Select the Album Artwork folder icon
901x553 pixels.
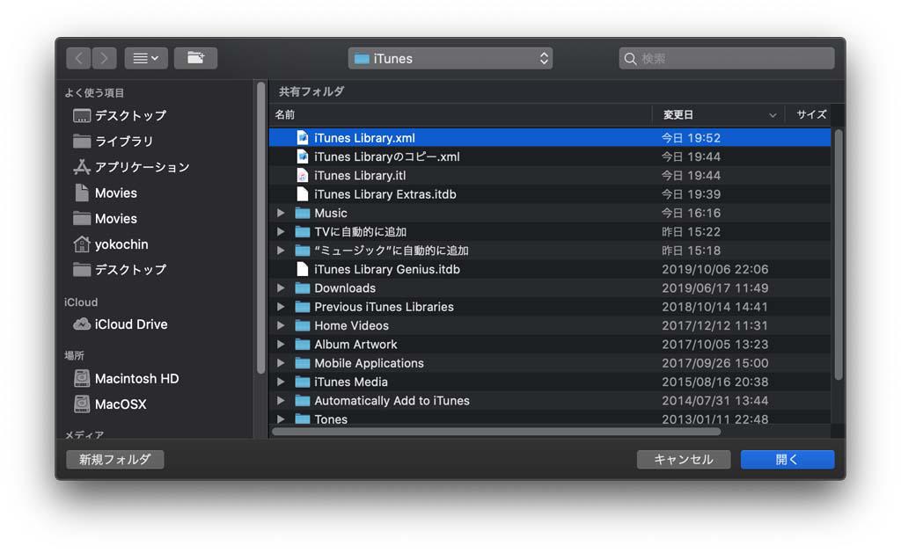pyautogui.click(x=303, y=345)
